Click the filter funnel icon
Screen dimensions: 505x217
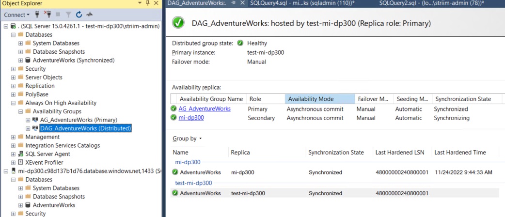click(69, 15)
